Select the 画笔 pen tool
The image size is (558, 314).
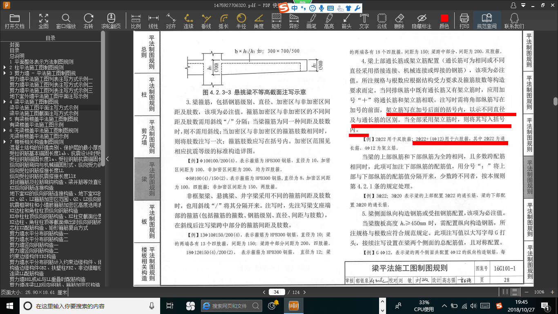[311, 21]
